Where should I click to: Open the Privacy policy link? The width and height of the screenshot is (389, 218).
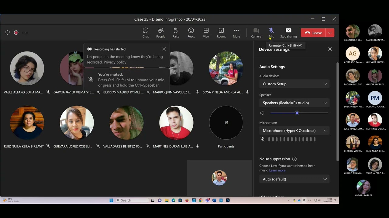click(115, 62)
